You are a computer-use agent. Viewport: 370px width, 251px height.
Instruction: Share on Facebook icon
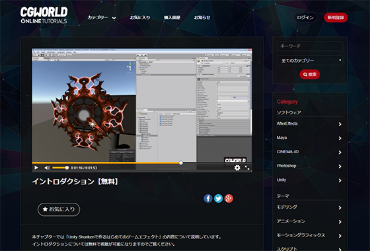pos(208,198)
